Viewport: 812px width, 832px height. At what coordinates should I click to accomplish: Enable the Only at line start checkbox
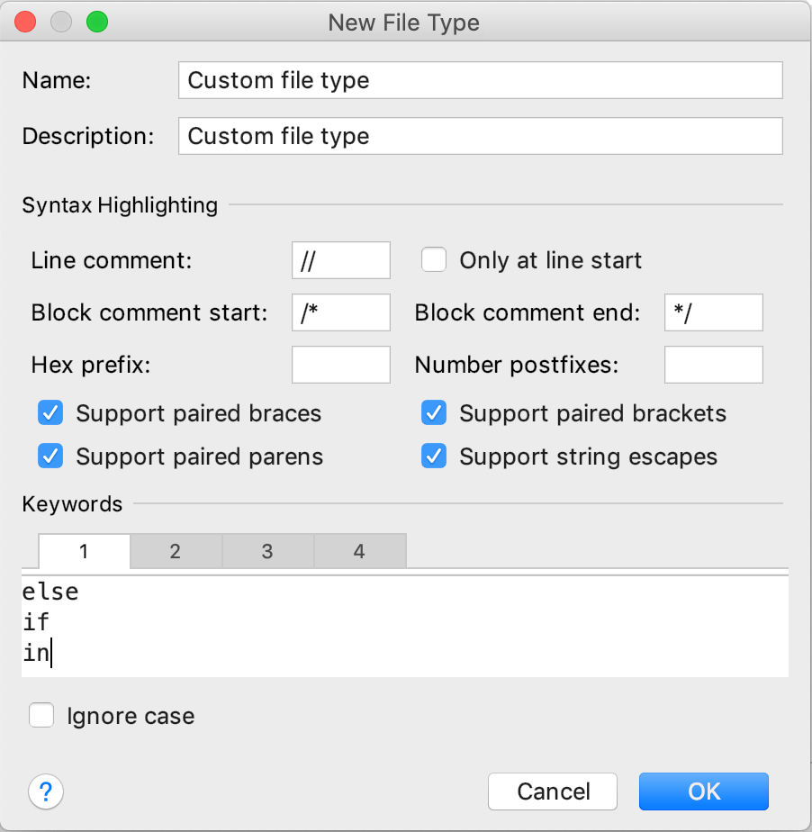434,259
